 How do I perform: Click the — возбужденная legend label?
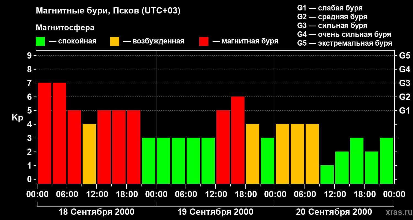pyautogui.click(x=154, y=41)
